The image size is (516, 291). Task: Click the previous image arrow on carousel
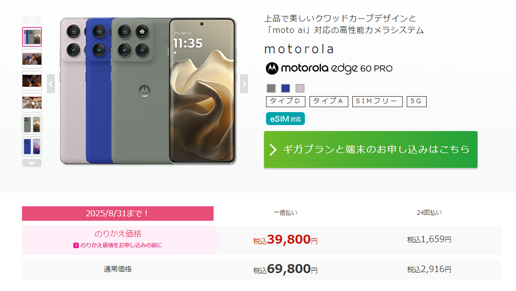51,84
